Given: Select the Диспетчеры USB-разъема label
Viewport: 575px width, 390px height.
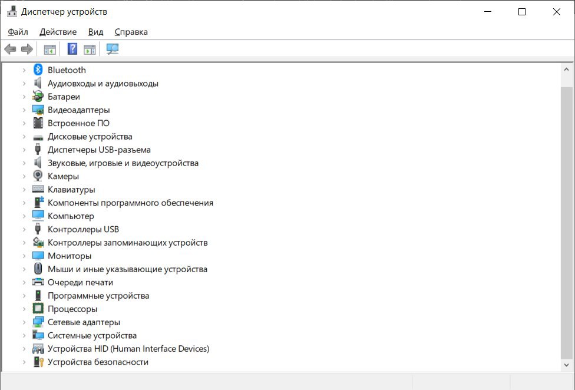Looking at the screenshot, I should (99, 150).
